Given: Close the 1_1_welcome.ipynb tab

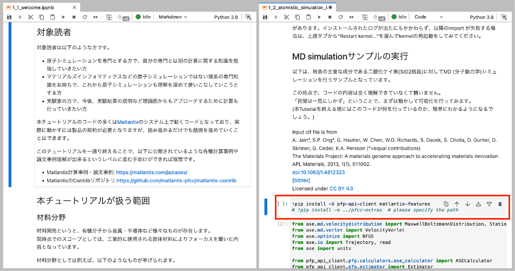Looking at the screenshot, I should [x=73, y=6].
